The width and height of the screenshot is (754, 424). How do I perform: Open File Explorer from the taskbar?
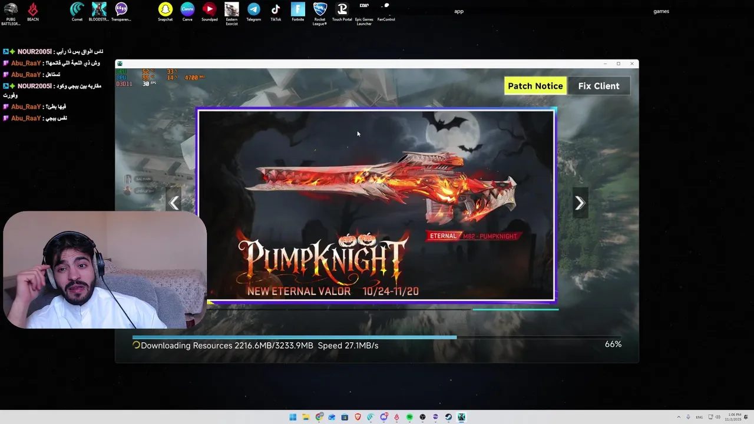point(306,417)
